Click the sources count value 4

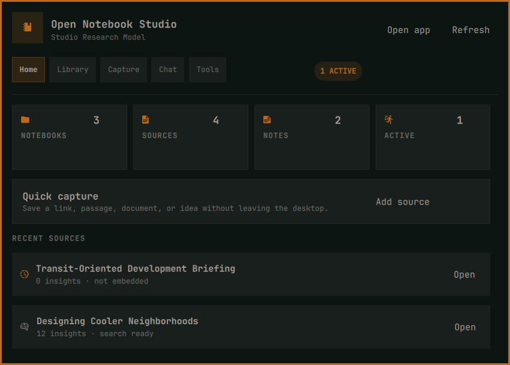pos(216,120)
